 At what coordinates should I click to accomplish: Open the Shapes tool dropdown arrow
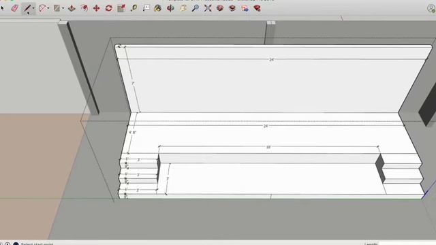click(x=63, y=8)
